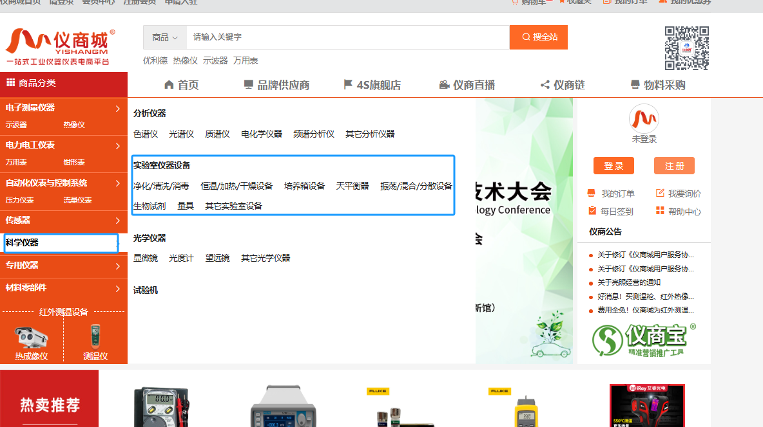Viewport: 763px width, 427px height.
Task: Open the 商品 search category dropdown
Action: coord(165,37)
